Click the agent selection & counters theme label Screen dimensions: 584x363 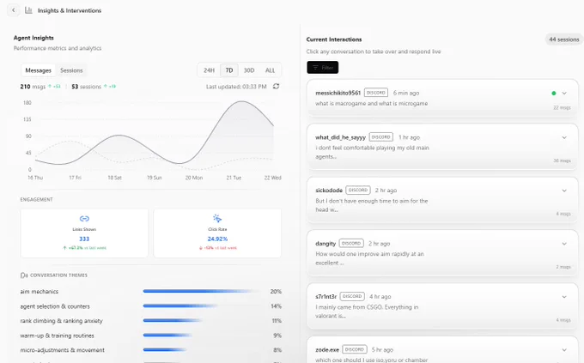[55, 306]
